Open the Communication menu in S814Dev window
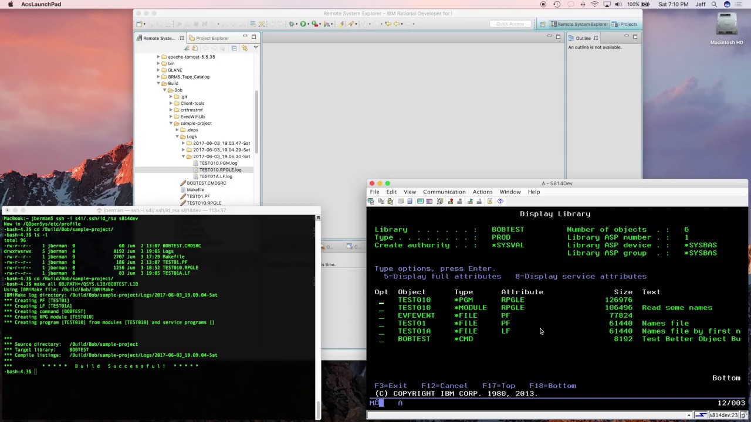Viewport: 751px width, 422px height. (x=444, y=192)
